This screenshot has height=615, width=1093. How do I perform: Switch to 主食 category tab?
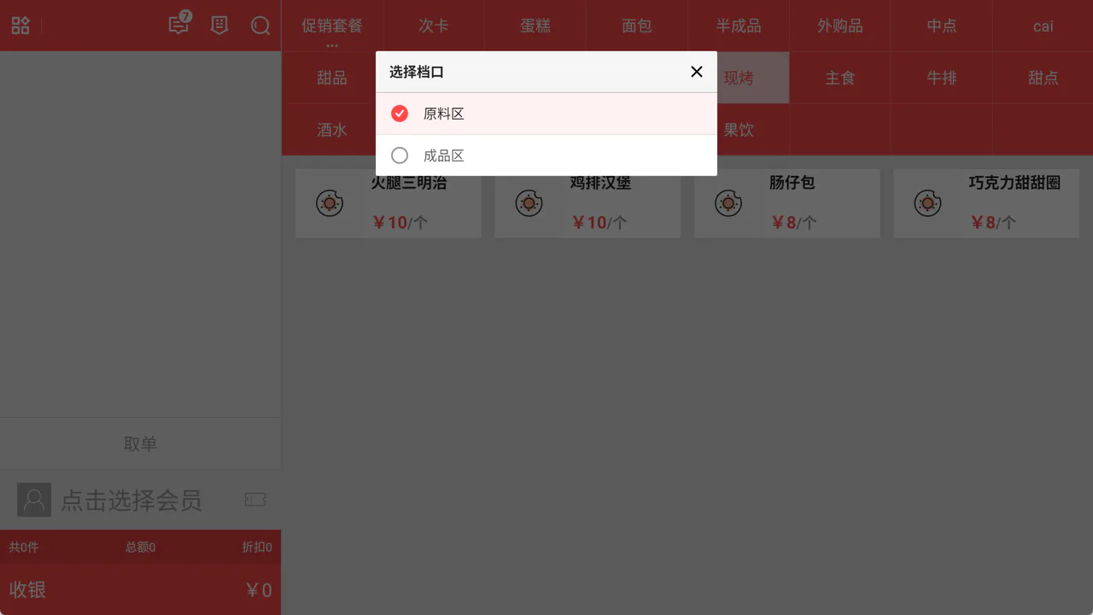840,78
